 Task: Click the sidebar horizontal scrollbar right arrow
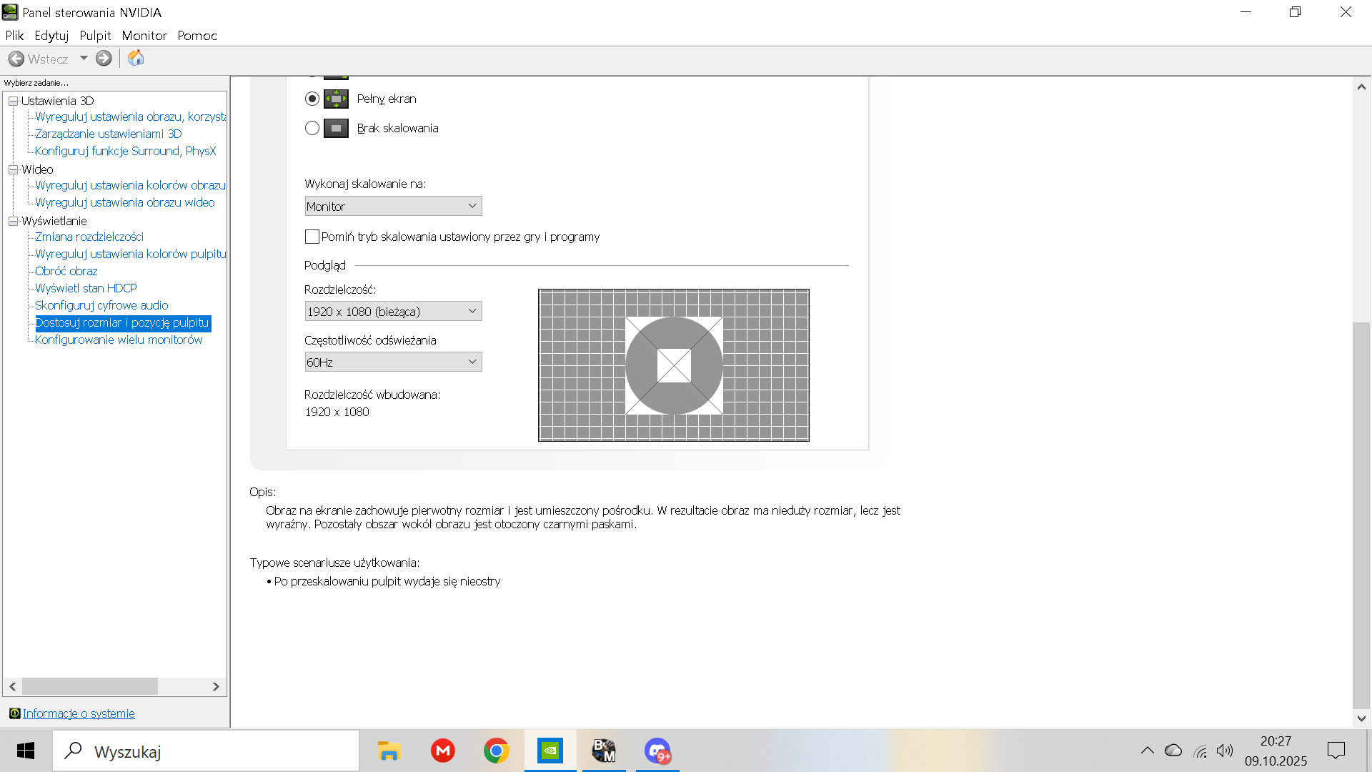point(216,686)
